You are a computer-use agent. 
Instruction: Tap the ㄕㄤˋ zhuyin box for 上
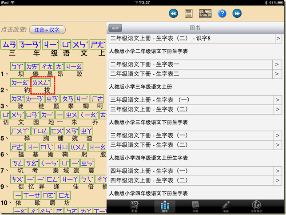[98, 44]
